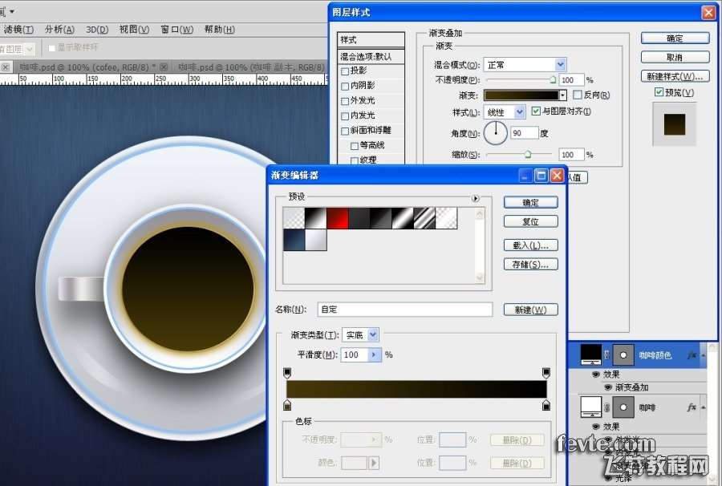Click the 存储(S)... save button
This screenshot has width=722, height=486.
[530, 264]
